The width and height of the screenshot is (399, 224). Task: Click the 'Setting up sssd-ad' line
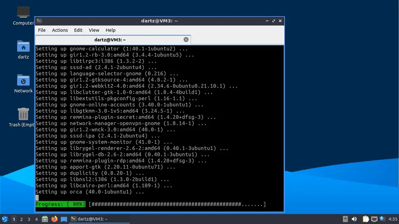coord(96,67)
